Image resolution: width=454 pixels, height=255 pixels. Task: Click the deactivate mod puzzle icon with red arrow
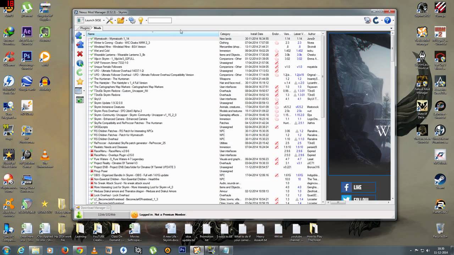click(80, 44)
